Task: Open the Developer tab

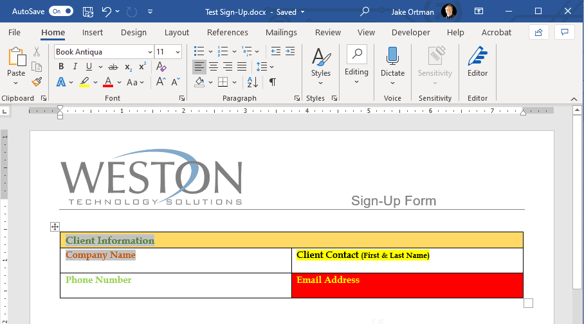Action: click(x=410, y=33)
